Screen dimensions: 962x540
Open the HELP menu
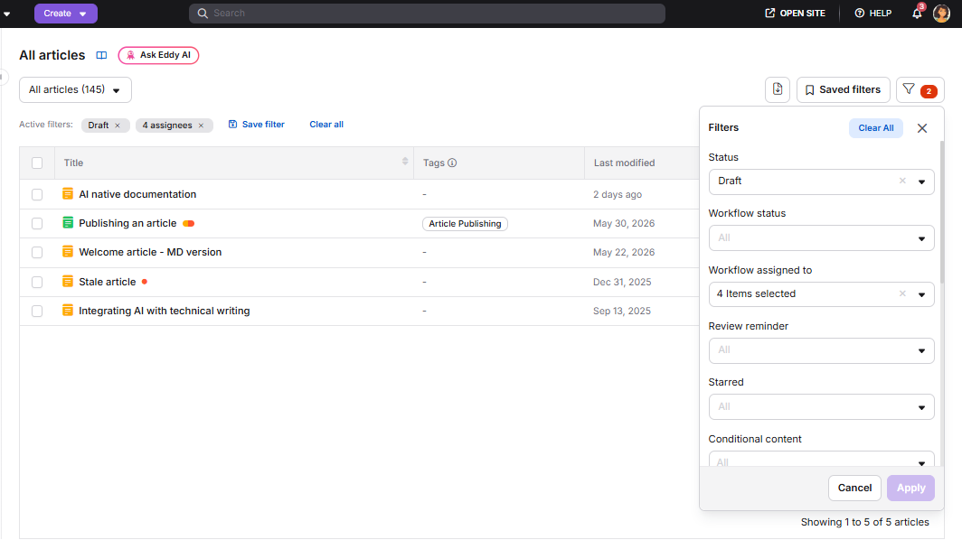(873, 14)
